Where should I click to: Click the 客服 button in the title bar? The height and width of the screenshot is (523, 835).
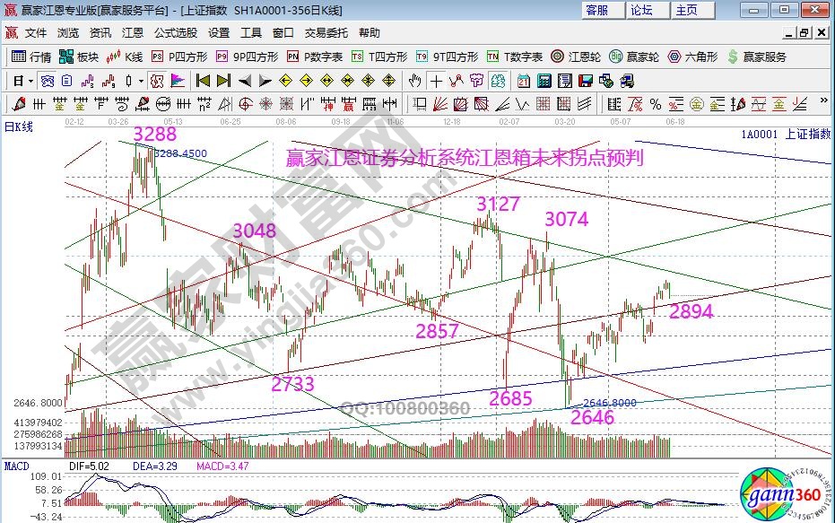coord(596,10)
